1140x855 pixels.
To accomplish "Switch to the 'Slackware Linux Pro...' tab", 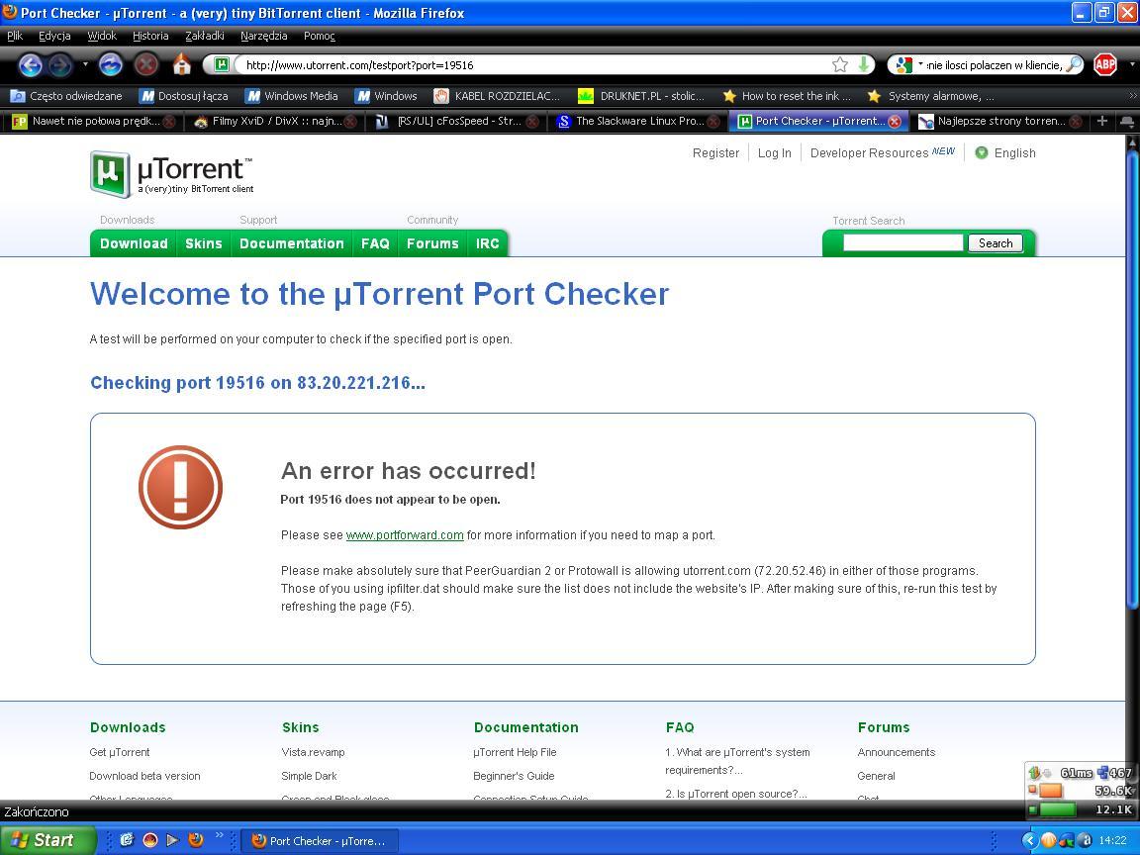I will point(637,122).
